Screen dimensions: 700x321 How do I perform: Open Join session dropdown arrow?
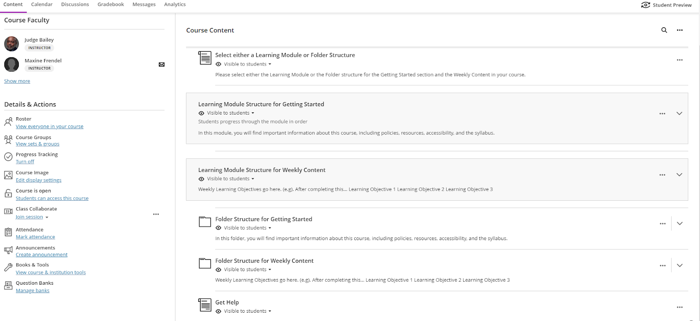point(47,217)
